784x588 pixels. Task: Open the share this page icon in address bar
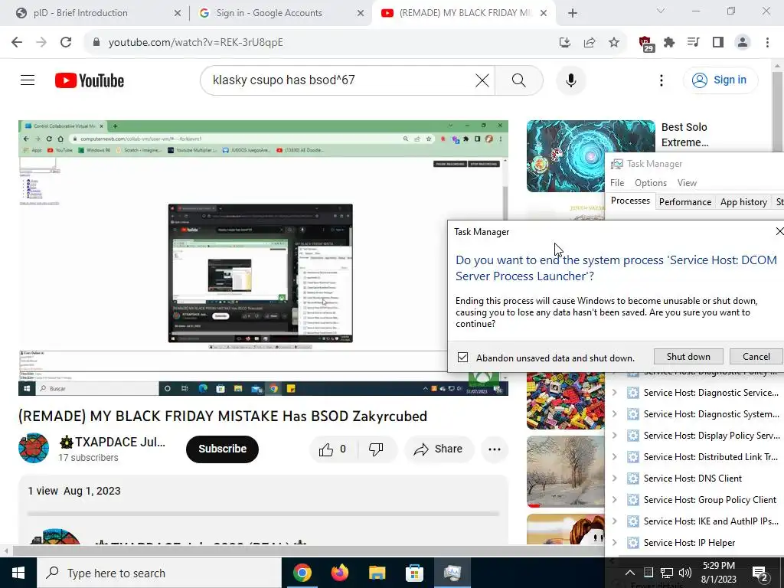coord(590,42)
